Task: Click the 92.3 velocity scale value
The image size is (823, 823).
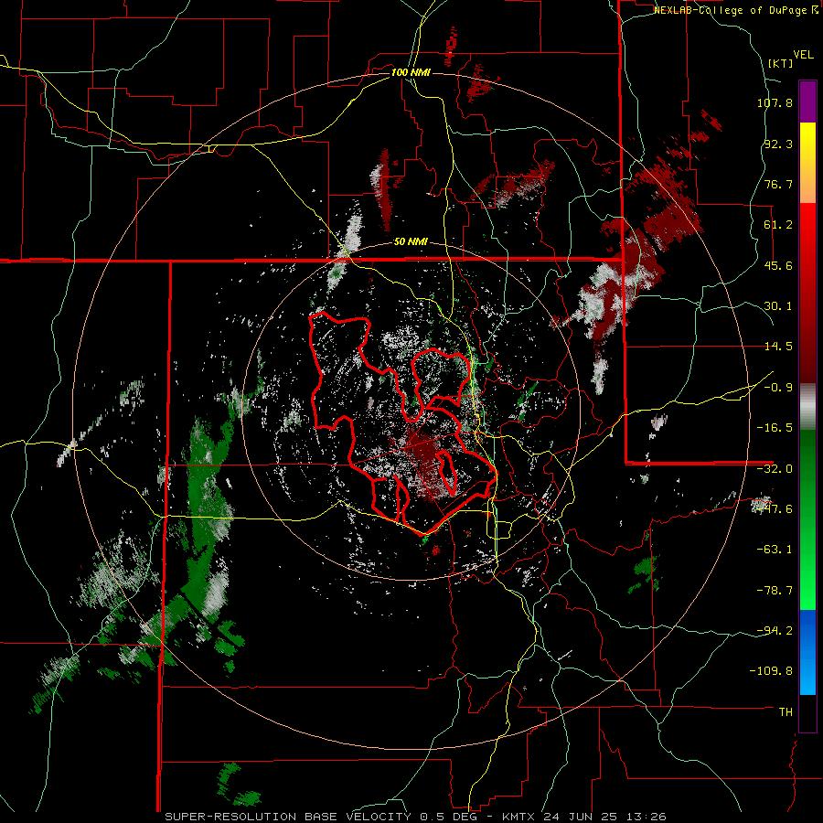Action: [778, 144]
